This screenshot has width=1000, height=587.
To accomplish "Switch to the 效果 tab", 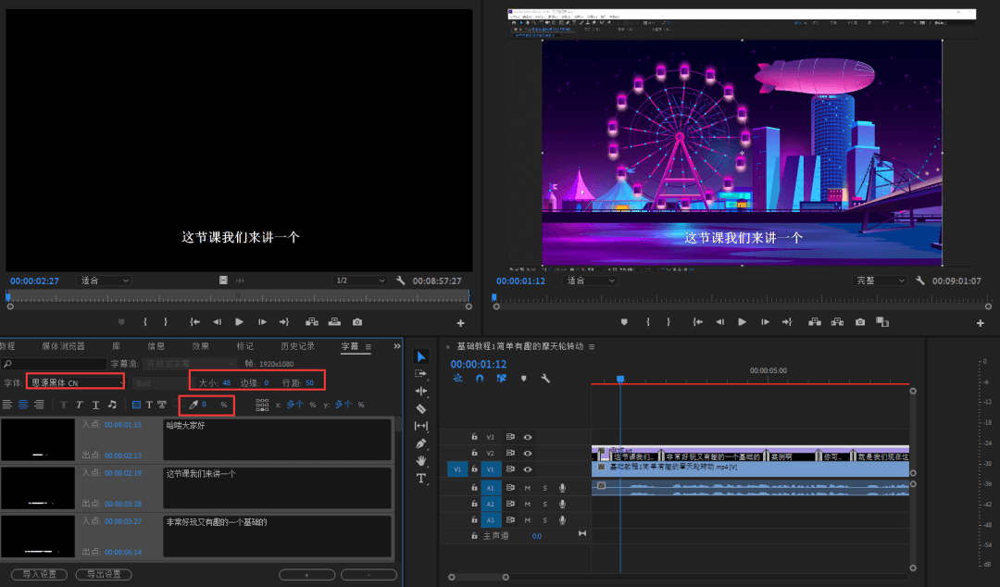I will click(x=200, y=346).
